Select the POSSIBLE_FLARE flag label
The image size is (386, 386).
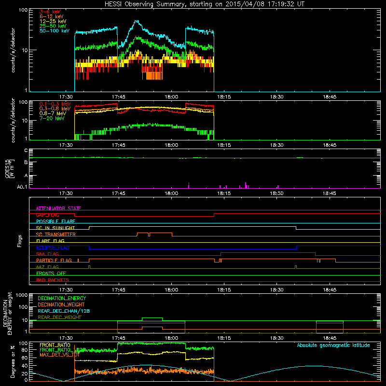55,221
